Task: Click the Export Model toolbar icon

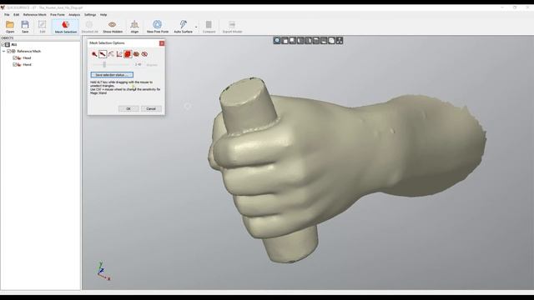Action: click(232, 27)
